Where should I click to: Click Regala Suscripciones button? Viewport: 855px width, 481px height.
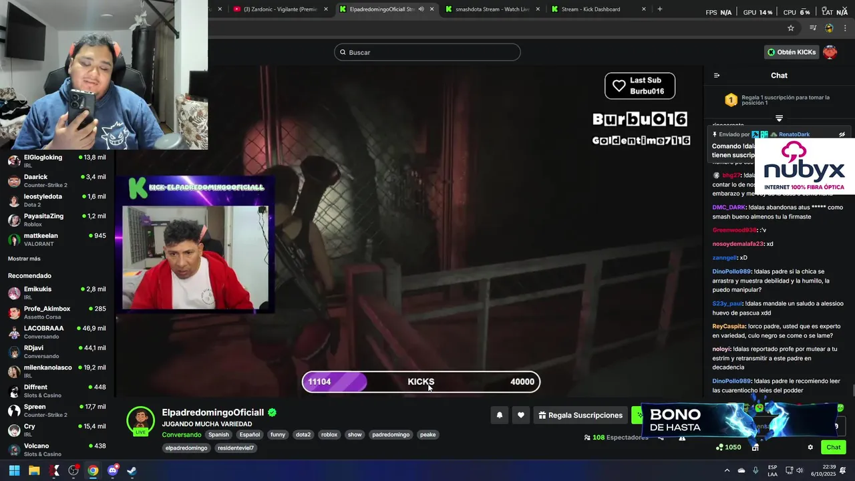580,415
